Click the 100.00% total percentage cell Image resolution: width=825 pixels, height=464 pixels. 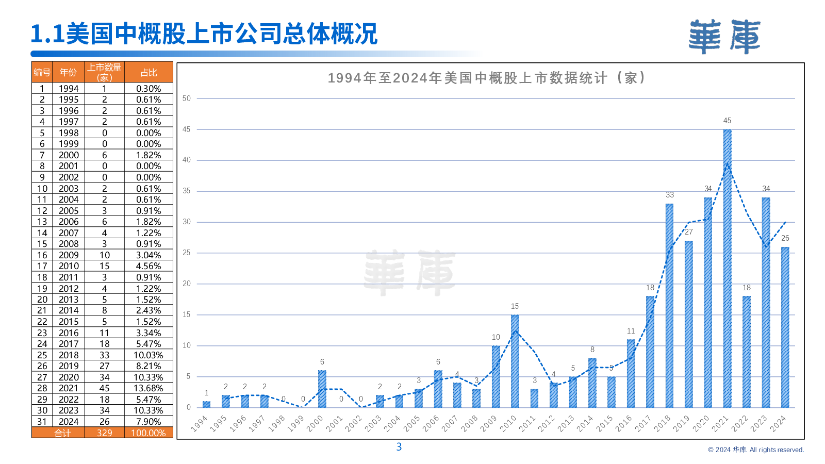(x=148, y=433)
